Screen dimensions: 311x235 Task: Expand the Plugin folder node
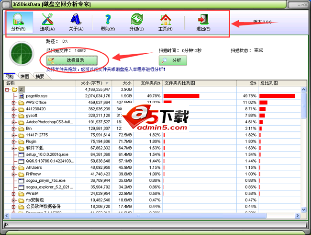13,142
